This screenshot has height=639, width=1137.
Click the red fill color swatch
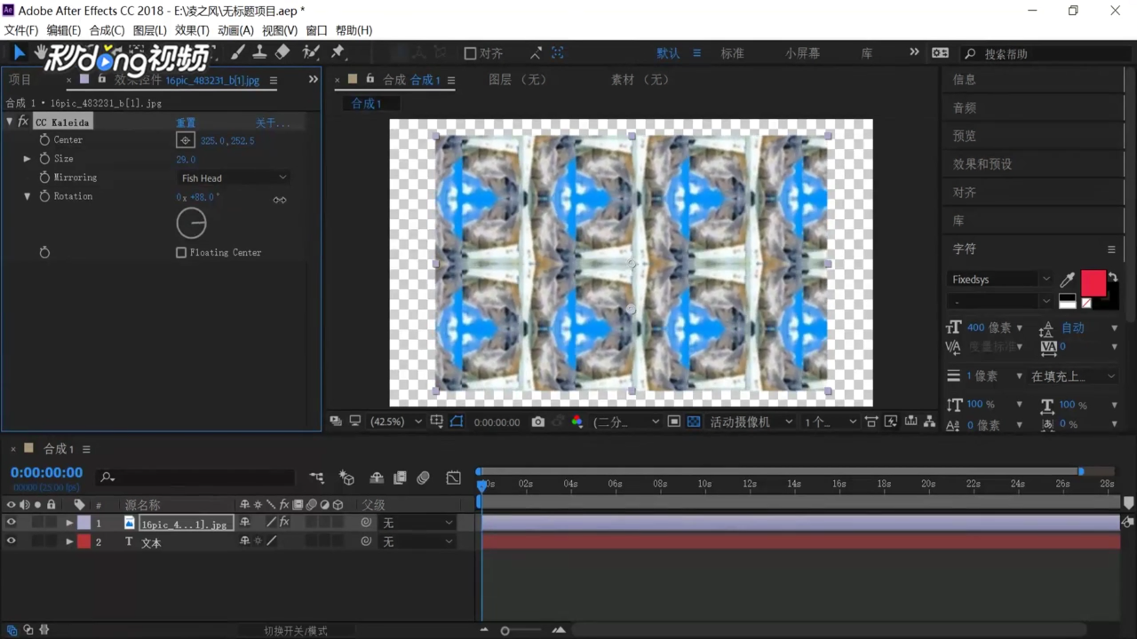[1093, 283]
